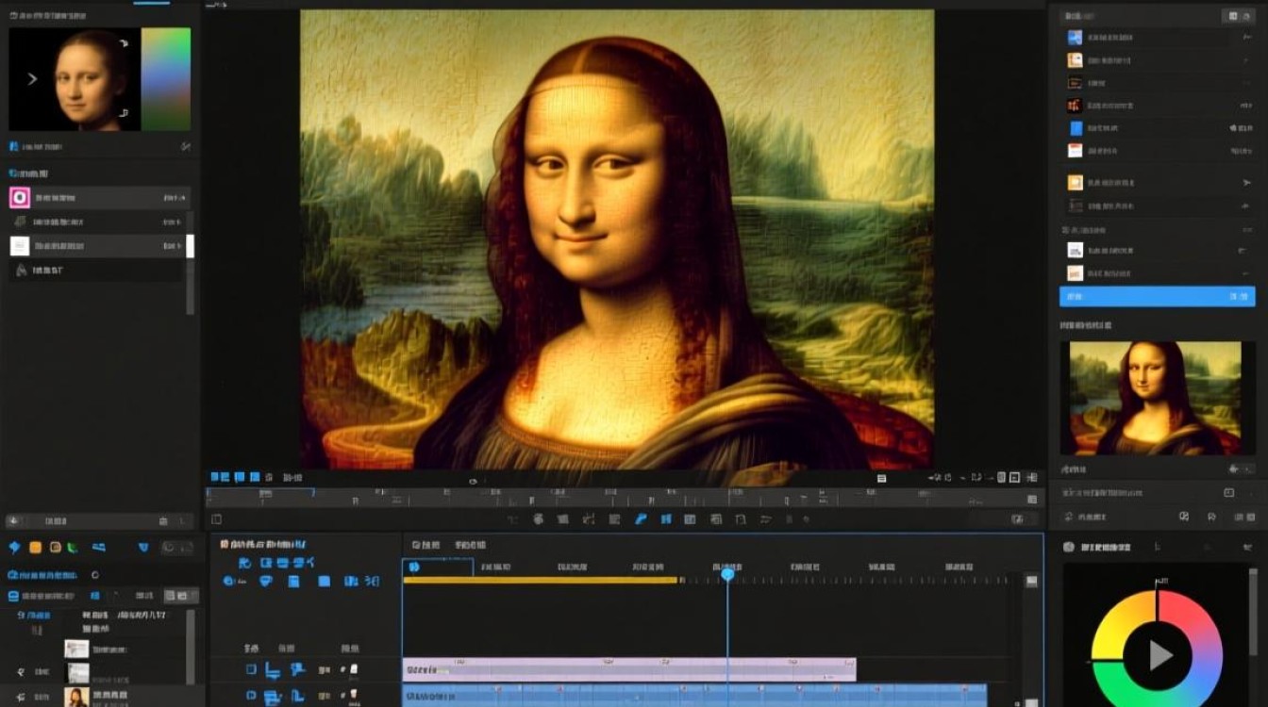1268x707 pixels.
Task: Switch to the second tab above the timeline
Action: (469, 545)
